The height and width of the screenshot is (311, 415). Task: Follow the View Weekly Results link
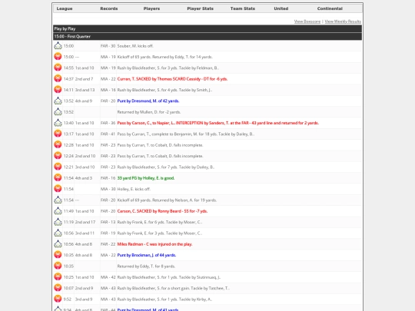click(343, 22)
